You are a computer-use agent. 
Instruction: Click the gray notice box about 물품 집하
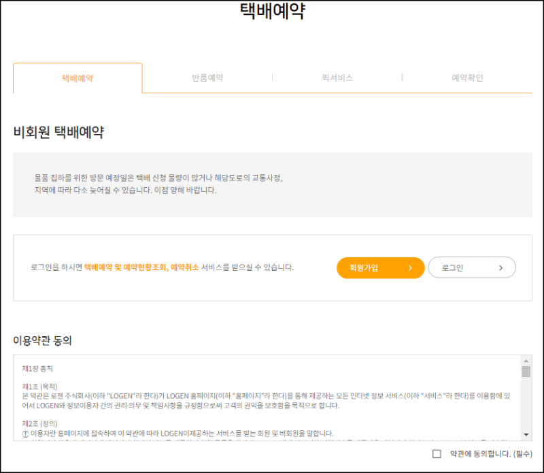[x=272, y=187]
